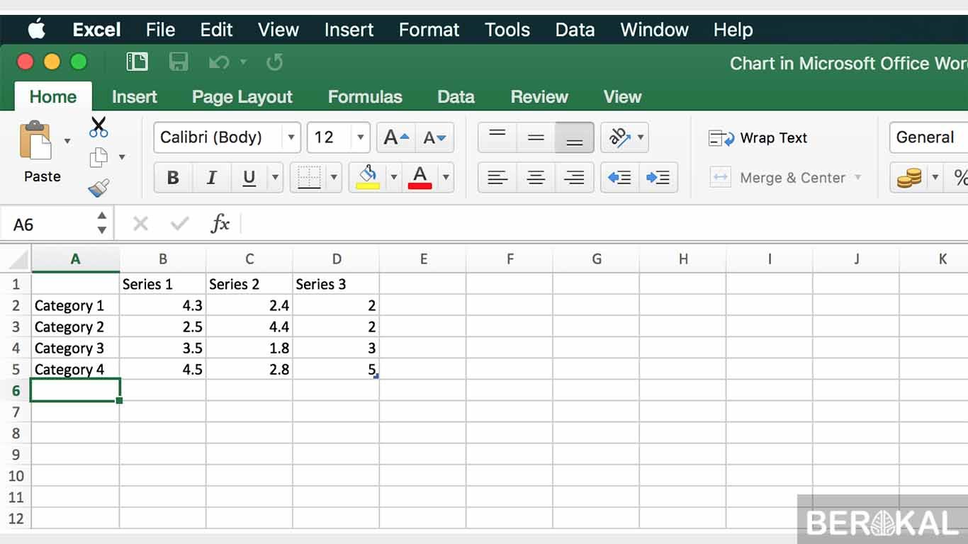Select the Series 2 header cell

tap(249, 284)
